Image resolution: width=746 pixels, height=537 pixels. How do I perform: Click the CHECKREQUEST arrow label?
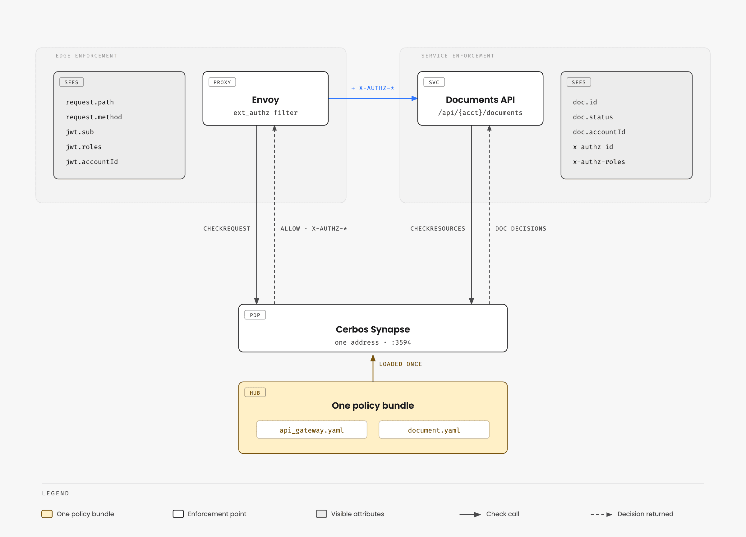pyautogui.click(x=227, y=228)
